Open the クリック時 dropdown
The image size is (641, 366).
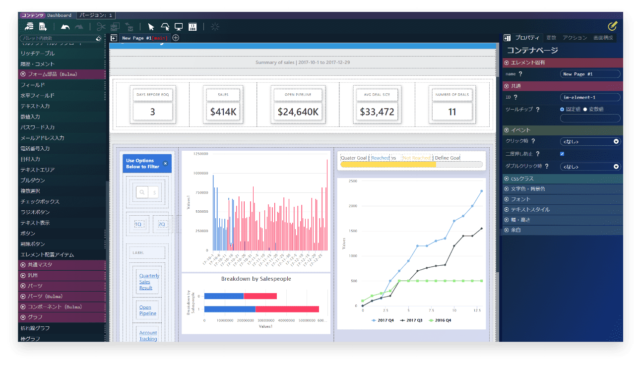(590, 141)
